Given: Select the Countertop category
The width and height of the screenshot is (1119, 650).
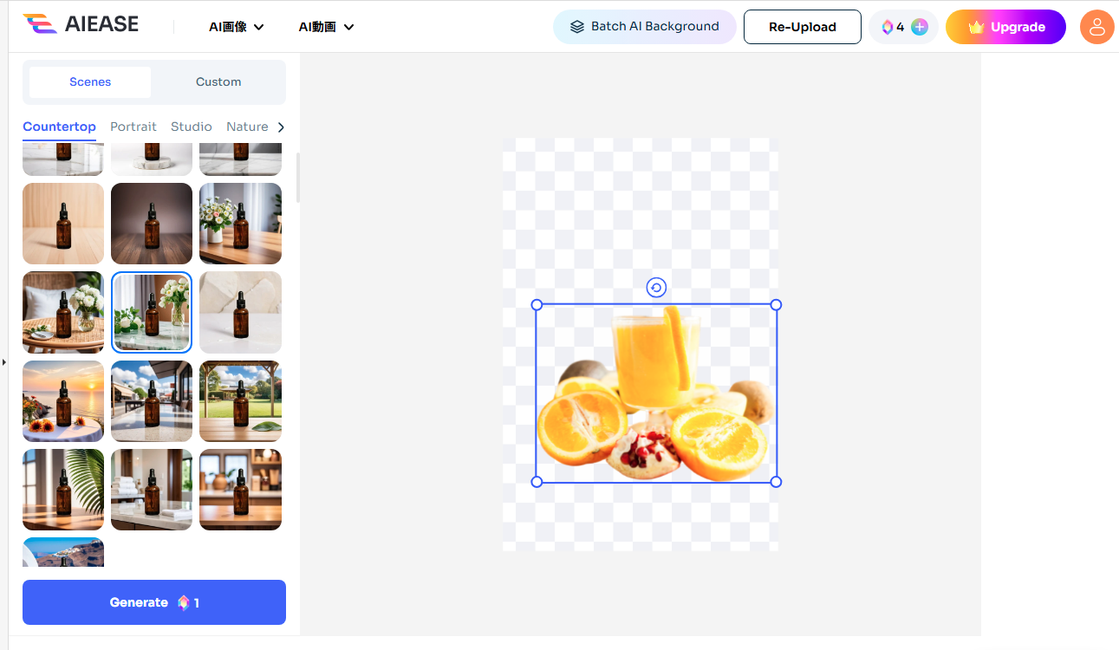Looking at the screenshot, I should (x=59, y=127).
